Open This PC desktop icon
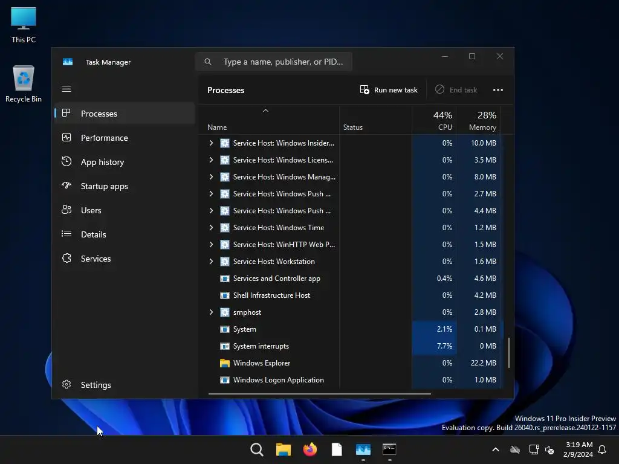The height and width of the screenshot is (464, 619). (24, 25)
